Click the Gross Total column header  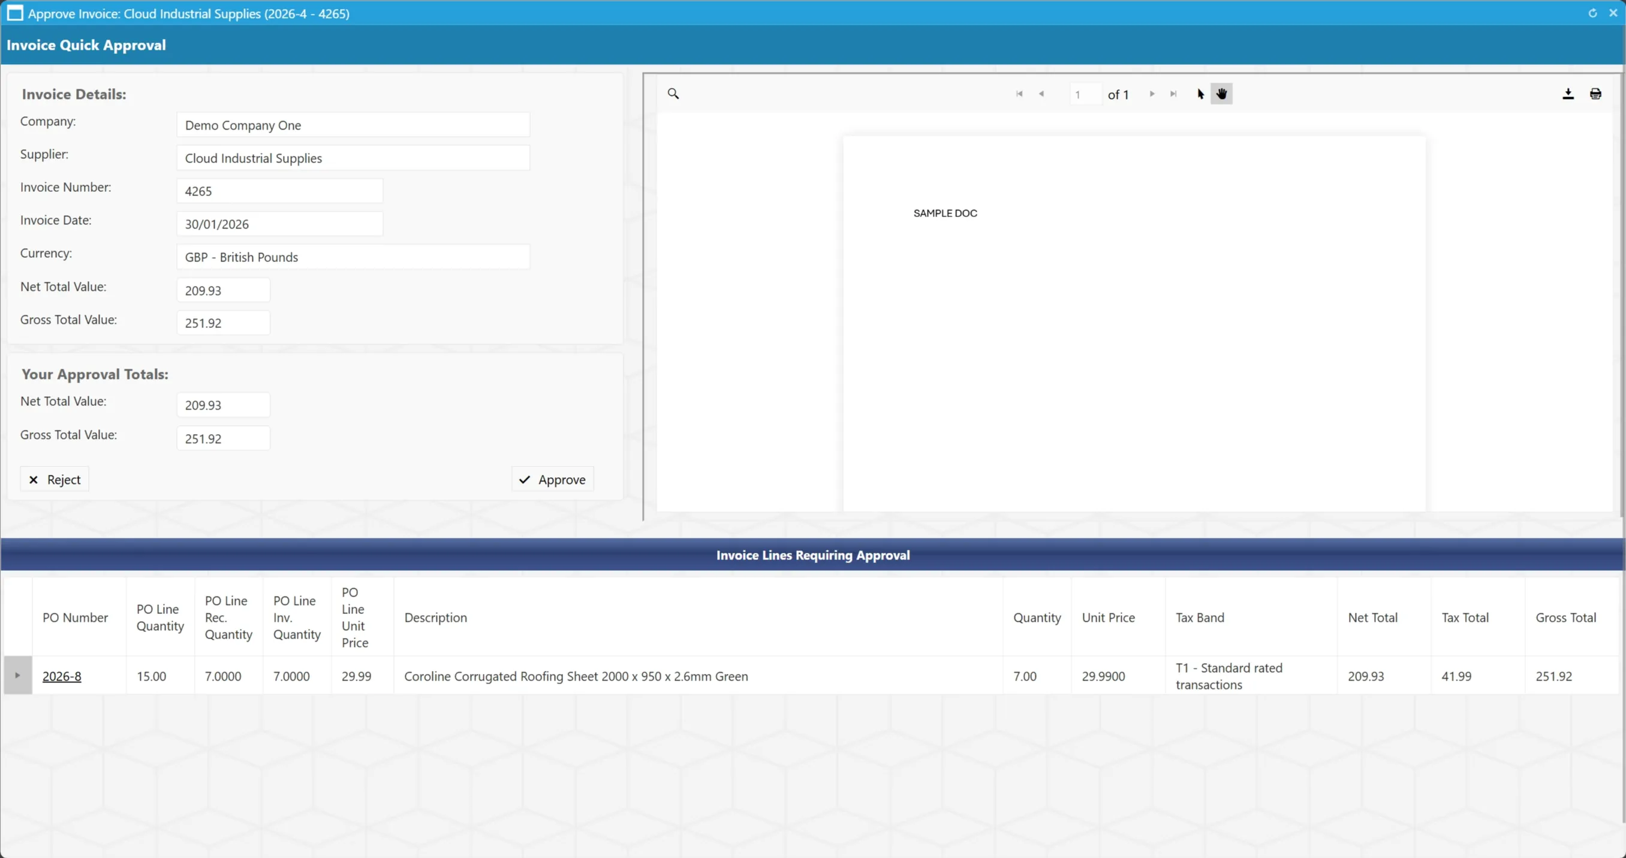(1571, 618)
